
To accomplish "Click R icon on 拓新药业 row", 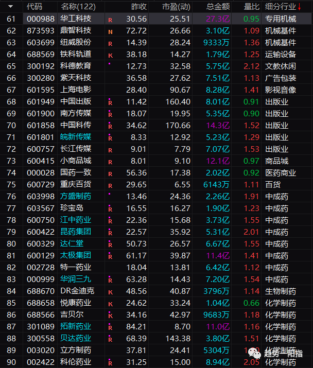I will click(110, 327).
